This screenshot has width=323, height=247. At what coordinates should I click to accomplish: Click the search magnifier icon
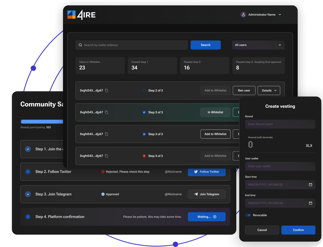pyautogui.click(x=80, y=45)
